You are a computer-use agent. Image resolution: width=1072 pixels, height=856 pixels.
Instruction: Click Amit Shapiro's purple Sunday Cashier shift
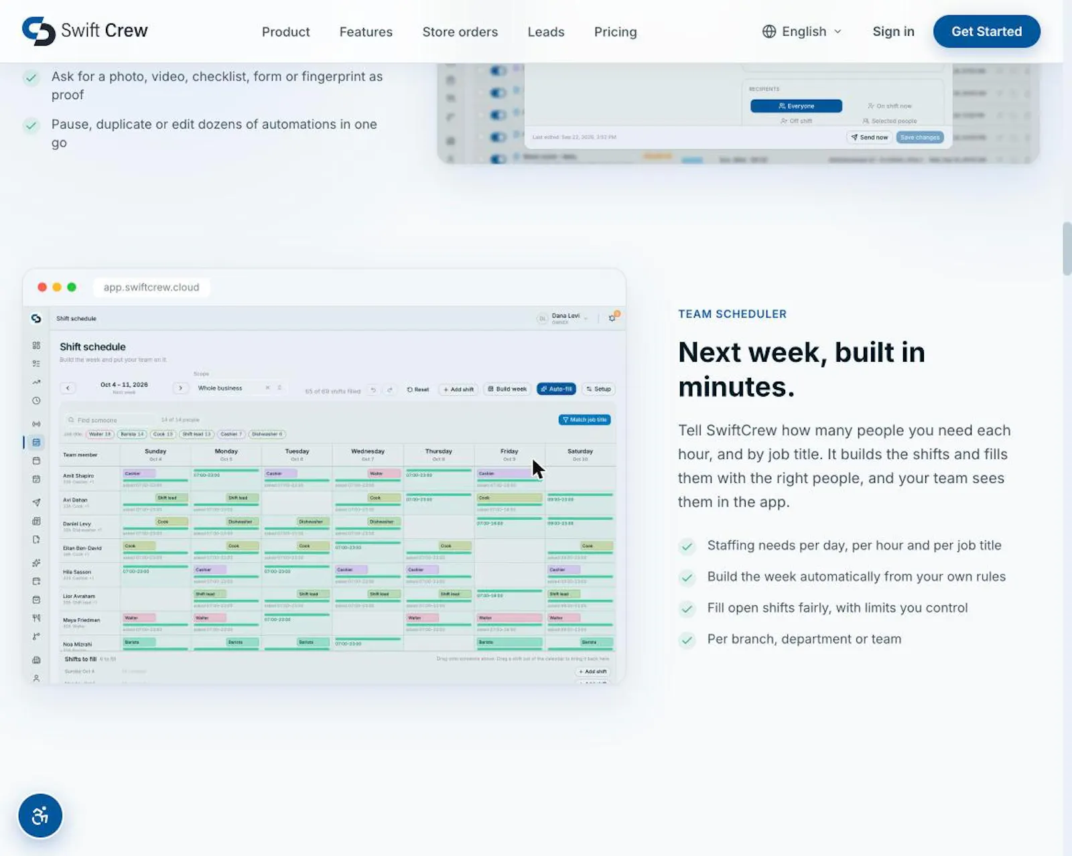[139, 474]
